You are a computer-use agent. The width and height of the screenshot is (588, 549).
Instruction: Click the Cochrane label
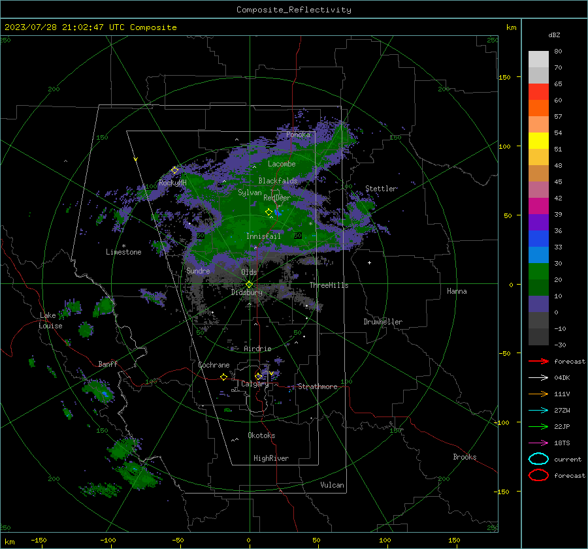coord(214,365)
